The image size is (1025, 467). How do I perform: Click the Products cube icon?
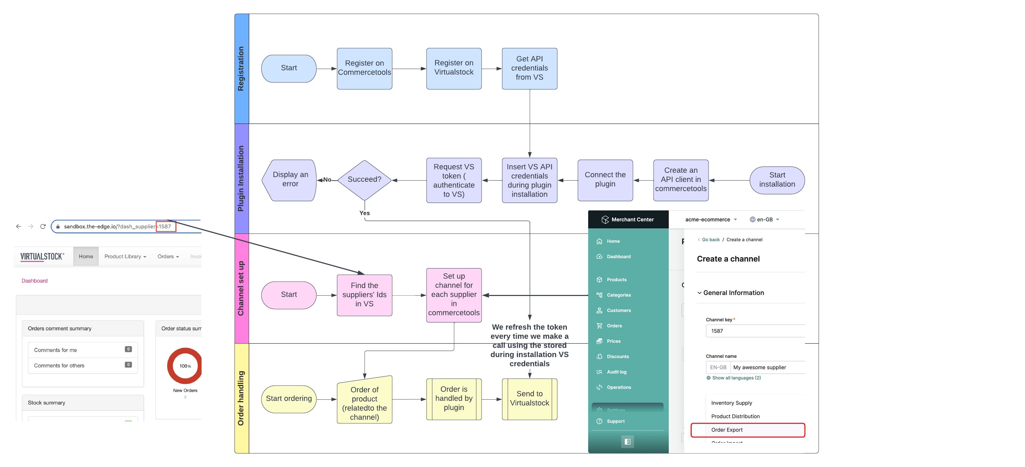click(599, 280)
